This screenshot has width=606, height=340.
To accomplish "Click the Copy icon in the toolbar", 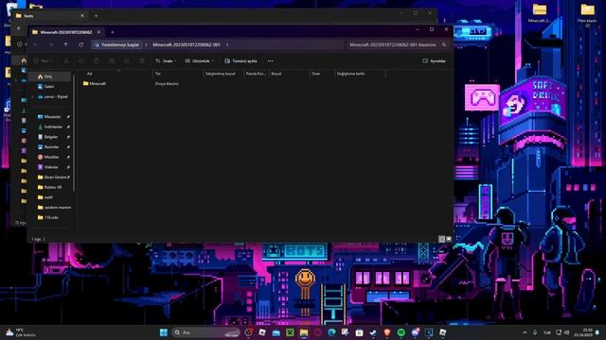I will [81, 60].
